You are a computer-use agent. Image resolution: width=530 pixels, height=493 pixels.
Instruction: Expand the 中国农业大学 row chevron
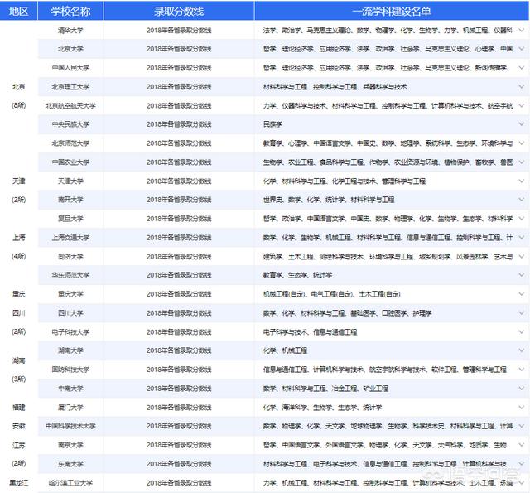pos(521,162)
